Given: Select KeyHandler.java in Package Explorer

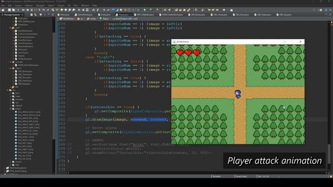Looking at the screenshot, I should coord(24,46).
